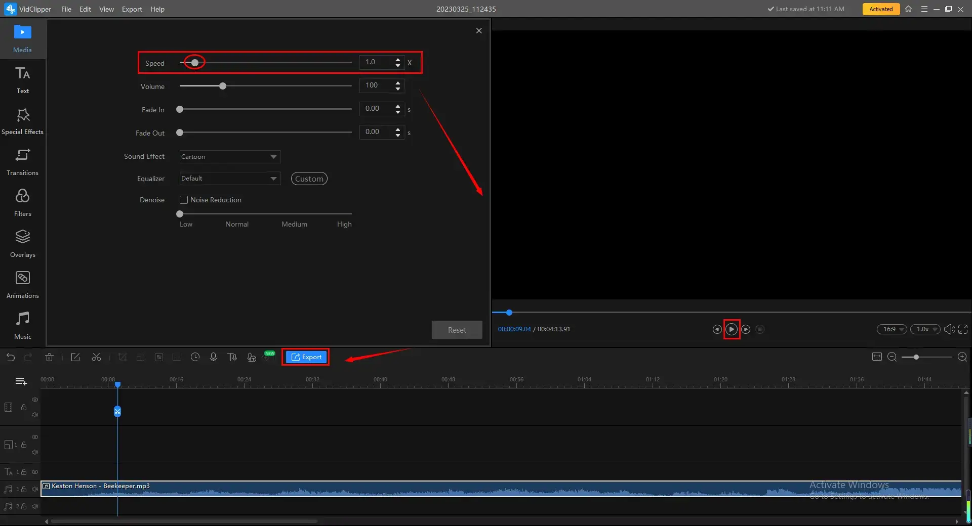The height and width of the screenshot is (526, 972).
Task: Click the add track icon
Action: [21, 381]
